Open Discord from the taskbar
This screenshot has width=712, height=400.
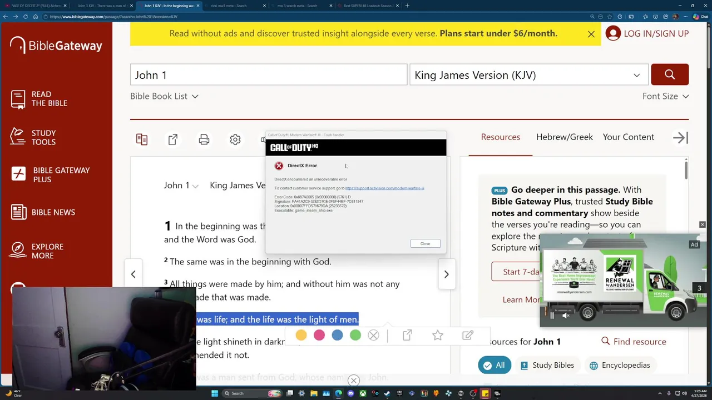pyautogui.click(x=350, y=393)
